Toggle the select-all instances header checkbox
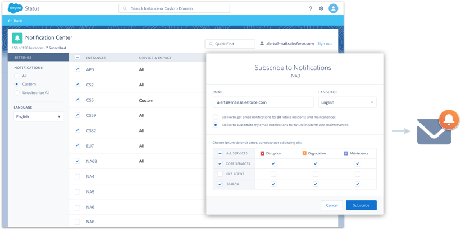The width and height of the screenshot is (461, 230). (77, 58)
